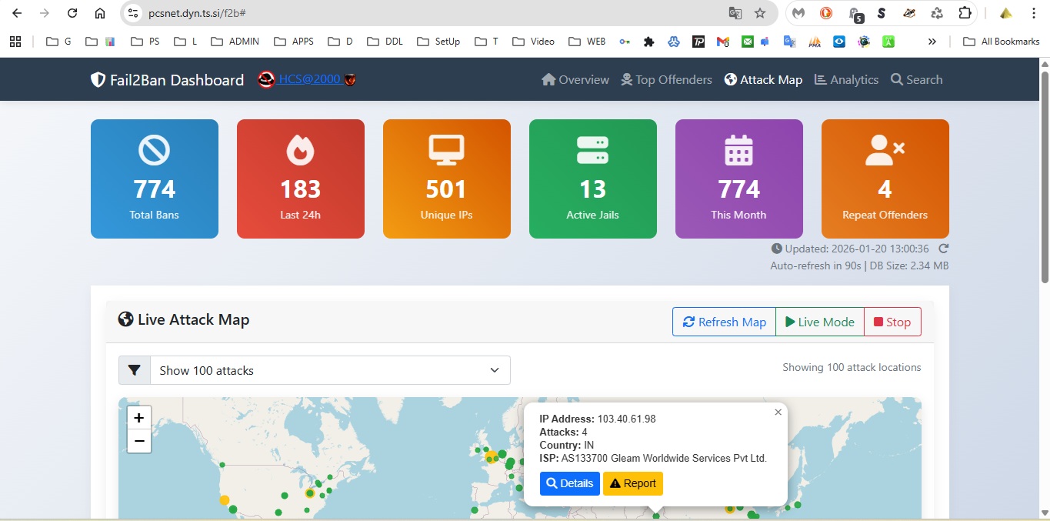The width and height of the screenshot is (1050, 521).
Task: Click the calendar icon on This Month card
Action: point(738,150)
